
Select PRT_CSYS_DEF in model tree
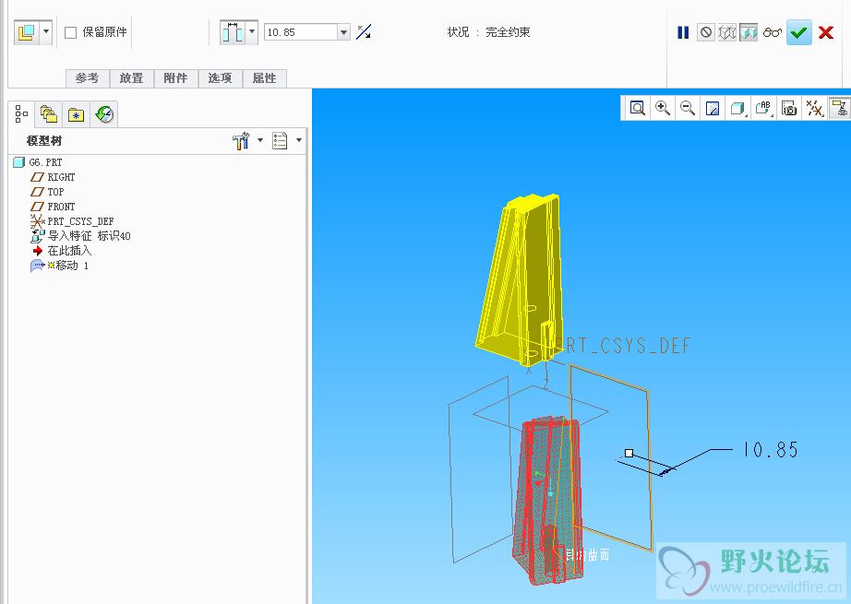[x=72, y=221]
